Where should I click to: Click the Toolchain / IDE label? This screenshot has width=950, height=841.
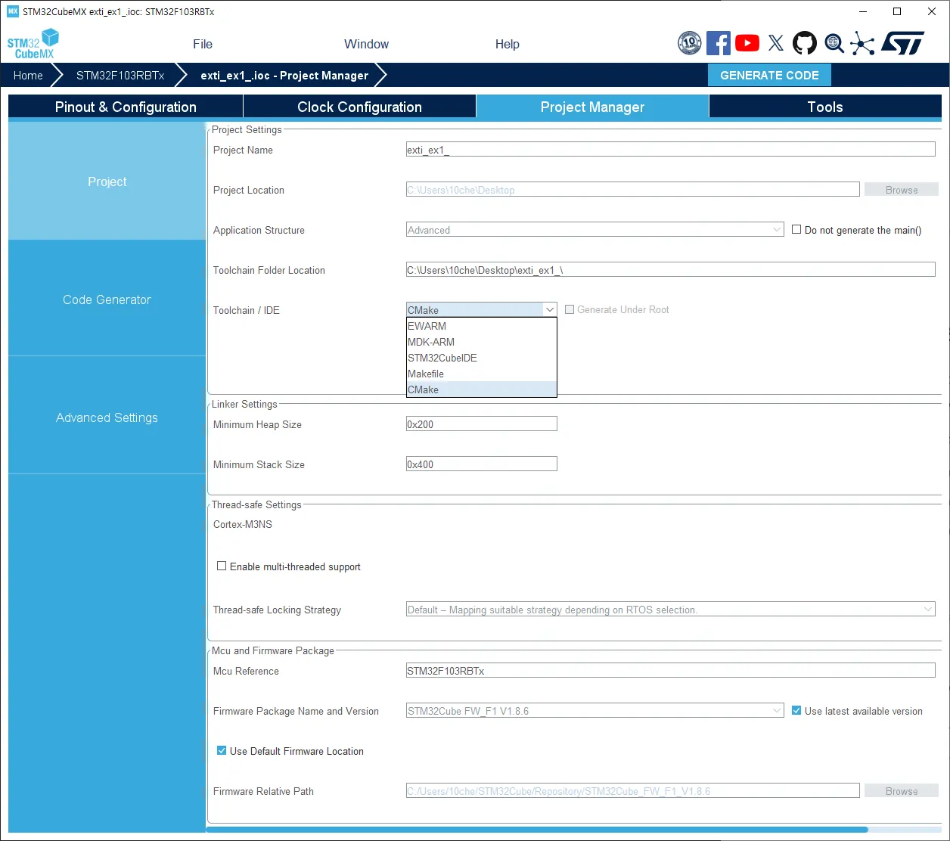coord(247,310)
